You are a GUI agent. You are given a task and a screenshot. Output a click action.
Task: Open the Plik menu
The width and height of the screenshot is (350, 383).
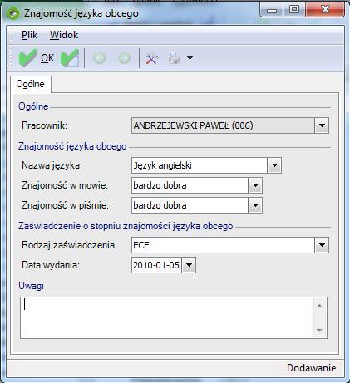click(x=29, y=35)
